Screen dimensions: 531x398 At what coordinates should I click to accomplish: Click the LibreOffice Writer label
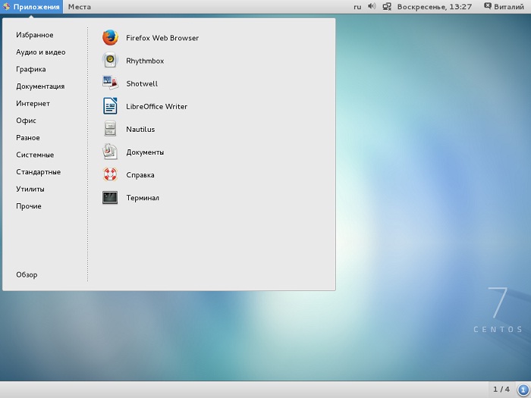(156, 106)
